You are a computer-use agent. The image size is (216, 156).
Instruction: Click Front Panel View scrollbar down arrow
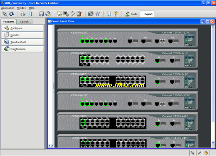(x=213, y=143)
